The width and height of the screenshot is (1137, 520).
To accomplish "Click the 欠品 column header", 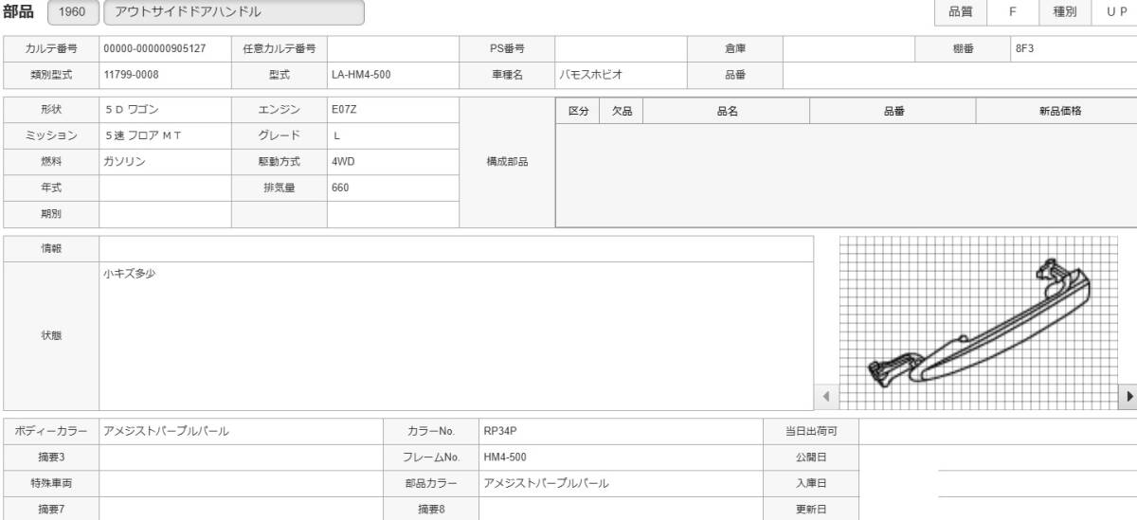I will pos(622,111).
